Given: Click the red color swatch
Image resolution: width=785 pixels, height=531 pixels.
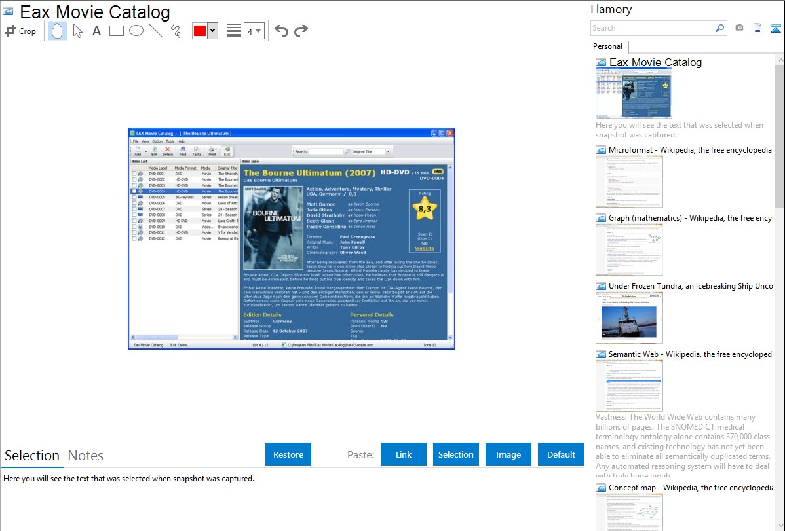Looking at the screenshot, I should pos(200,31).
